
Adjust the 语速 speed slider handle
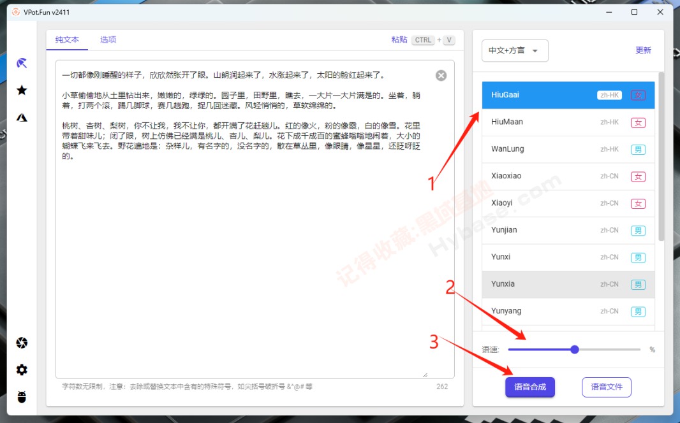click(575, 349)
